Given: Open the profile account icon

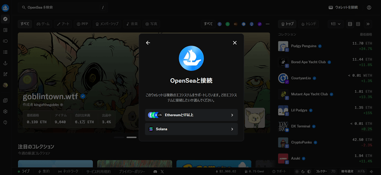Looking at the screenshot, I should (x=369, y=8).
